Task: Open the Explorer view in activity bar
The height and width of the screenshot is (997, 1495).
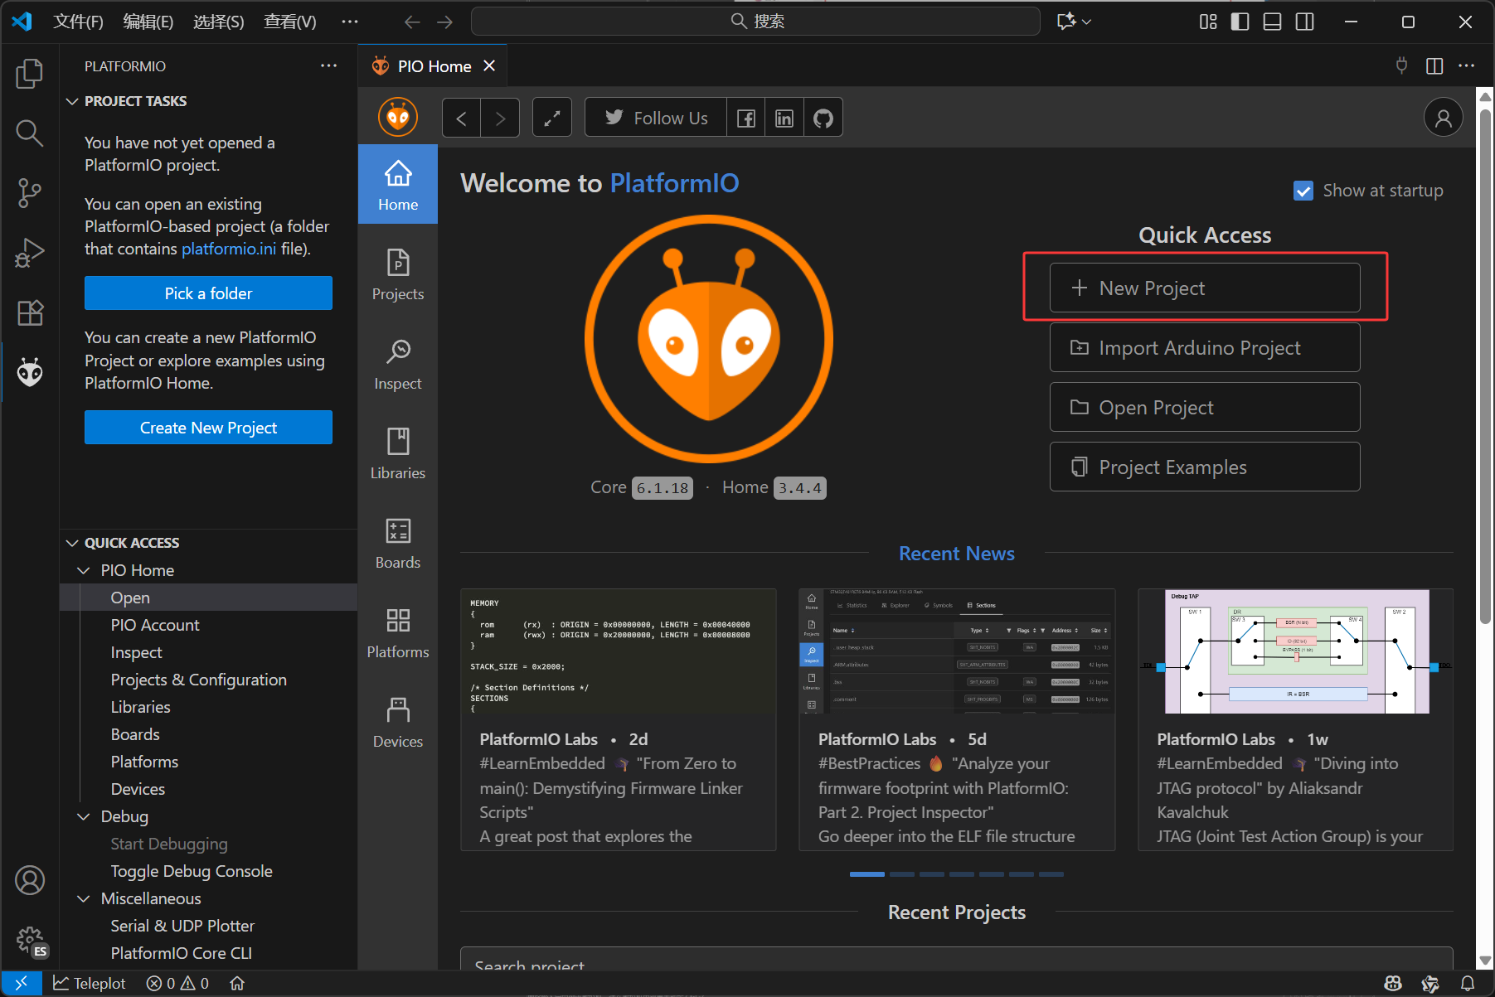Action: (30, 74)
